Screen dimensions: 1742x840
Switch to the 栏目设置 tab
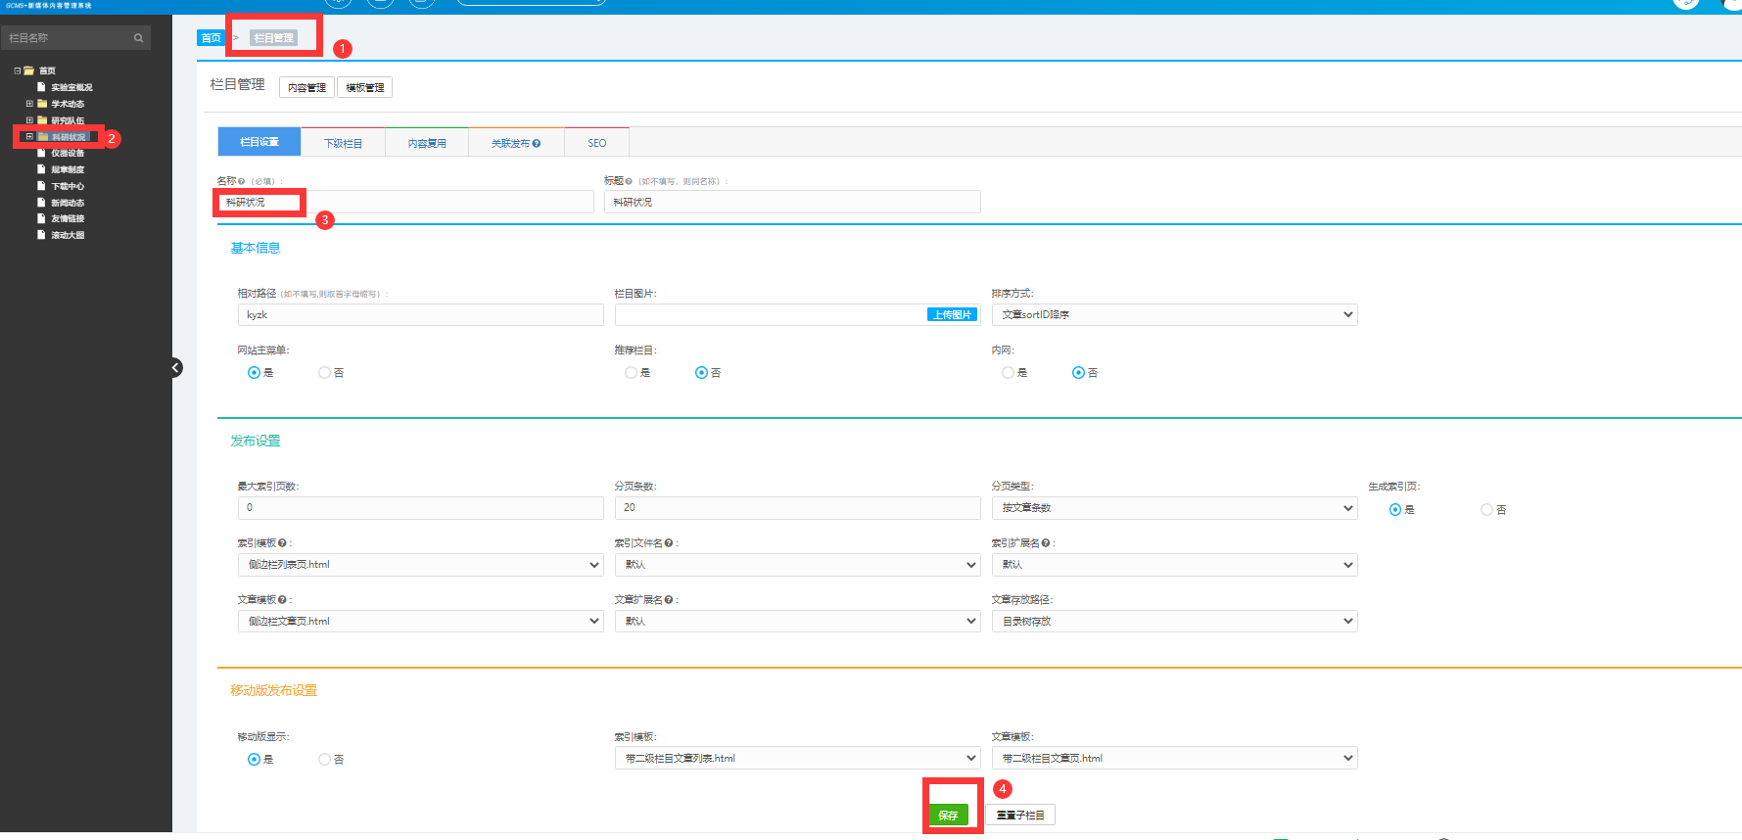[259, 142]
